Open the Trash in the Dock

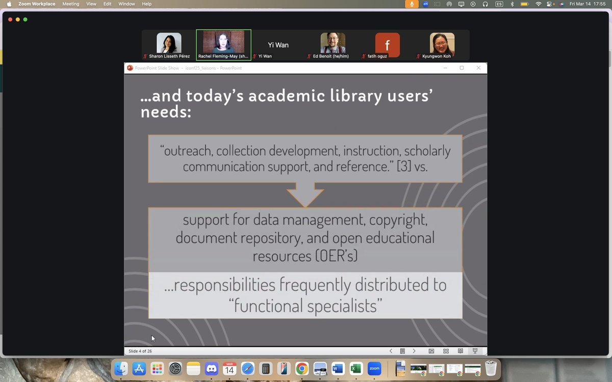click(491, 368)
